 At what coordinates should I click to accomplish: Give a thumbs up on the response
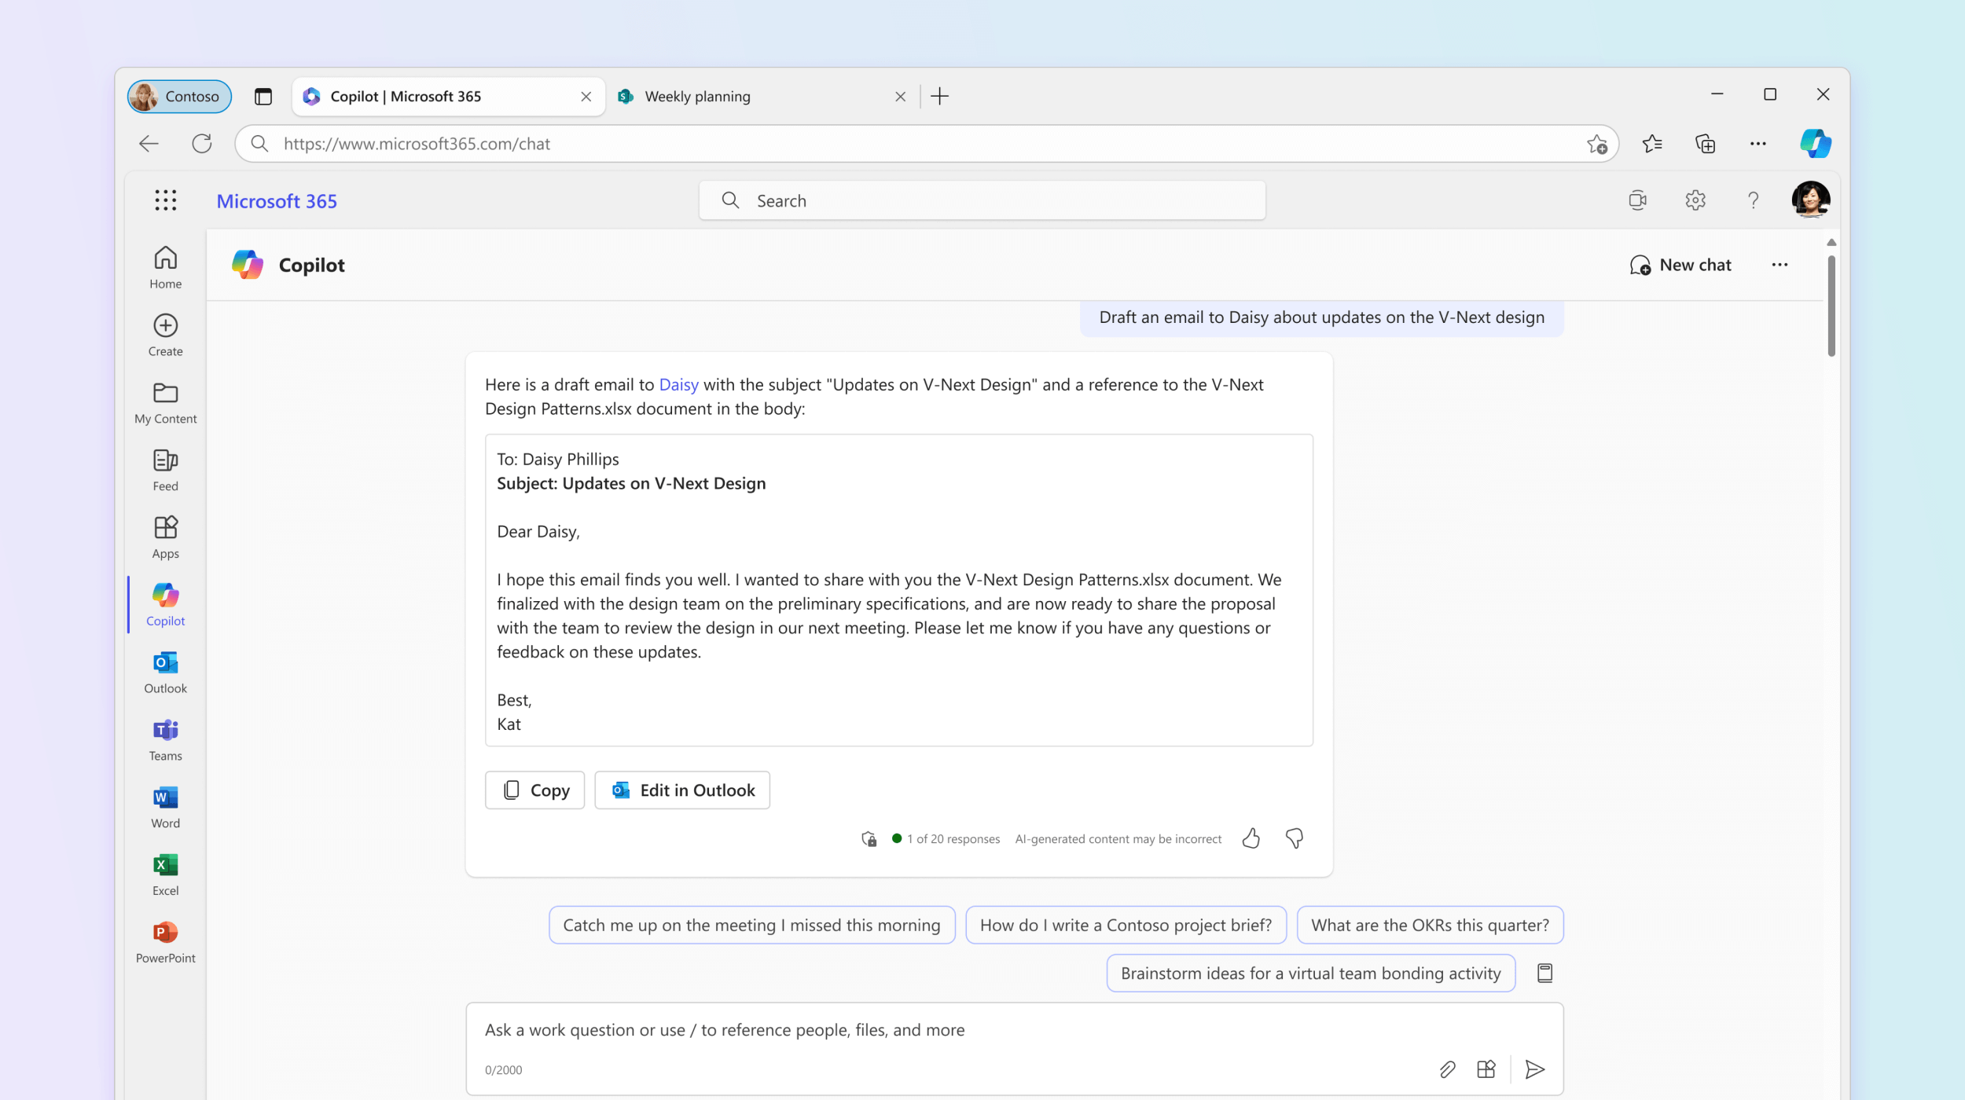[1251, 838]
